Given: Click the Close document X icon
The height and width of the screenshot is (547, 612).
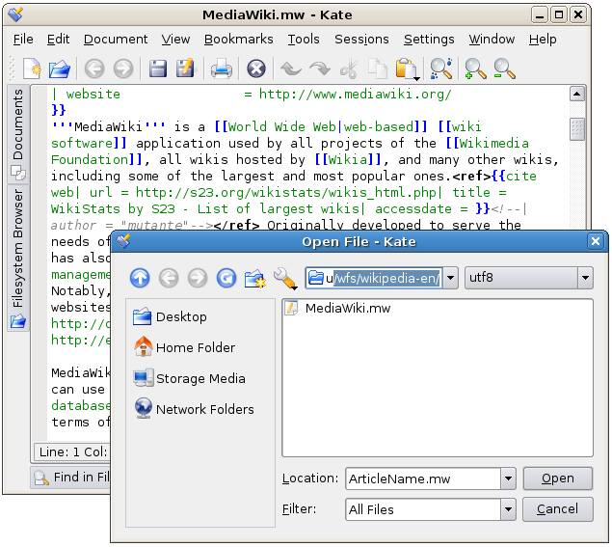Looking at the screenshot, I should (x=256, y=68).
